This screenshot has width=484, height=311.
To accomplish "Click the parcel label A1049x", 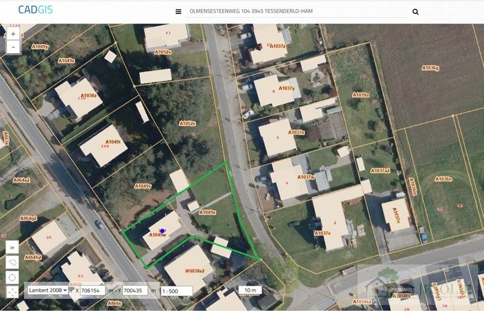I will pyautogui.click(x=207, y=213).
